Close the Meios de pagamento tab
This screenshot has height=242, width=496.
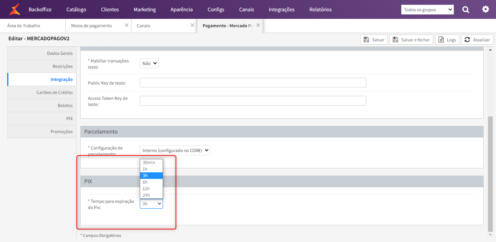click(x=126, y=25)
